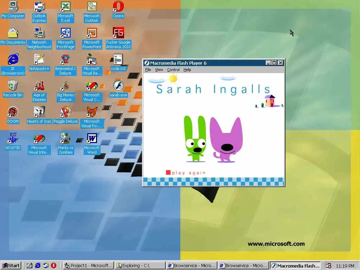Image resolution: width=360 pixels, height=270 pixels.
Task: Click Outlook Express quick launch icon
Action: point(46,266)
